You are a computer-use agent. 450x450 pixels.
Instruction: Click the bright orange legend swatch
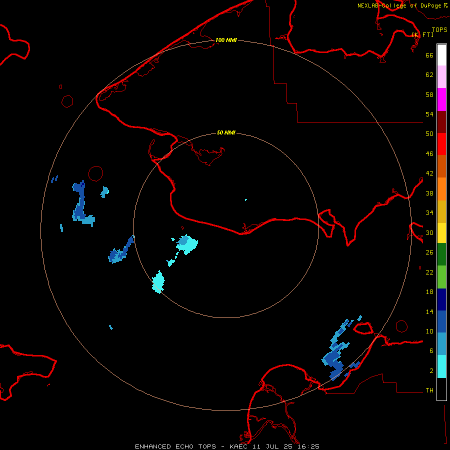point(441,189)
